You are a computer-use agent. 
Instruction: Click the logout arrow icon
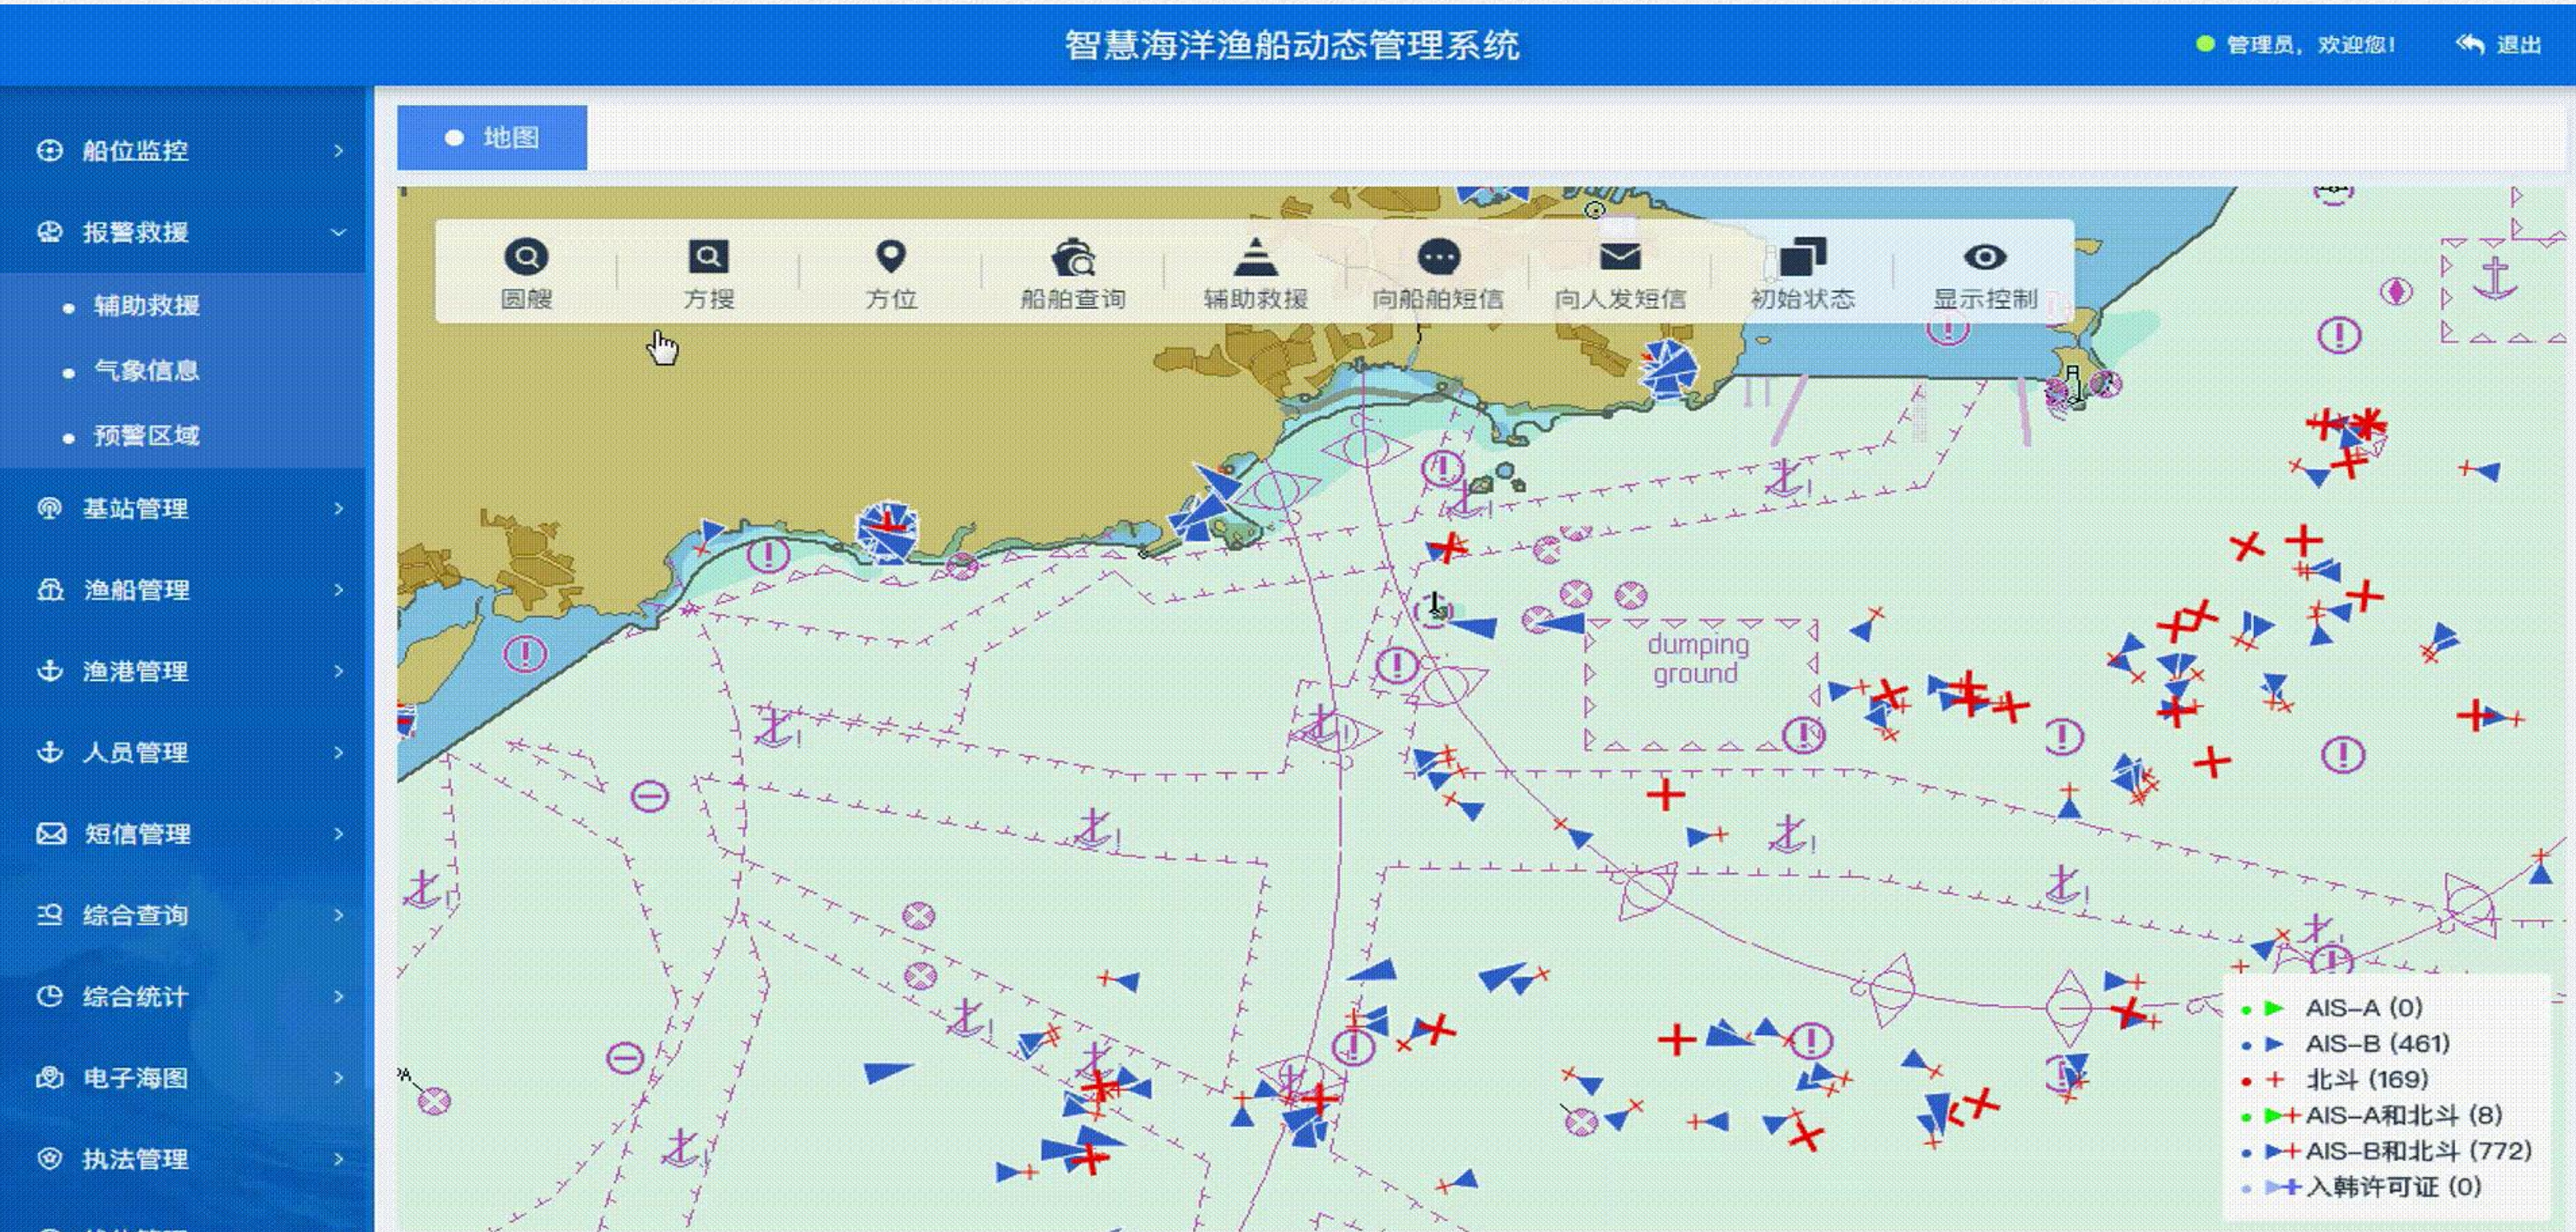(2469, 44)
